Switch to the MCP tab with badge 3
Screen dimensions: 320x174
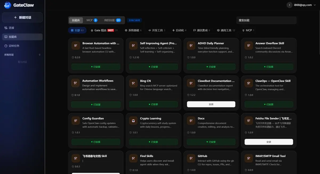[92, 20]
